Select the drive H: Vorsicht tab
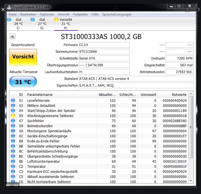Viewport: 201px width, 194px height. click(66, 24)
